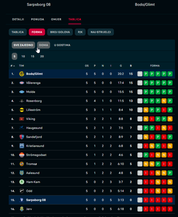Viewport: 178px width, 217px height.
Task: Click the Kristiansund KBK logo icon
Action: [22, 146]
